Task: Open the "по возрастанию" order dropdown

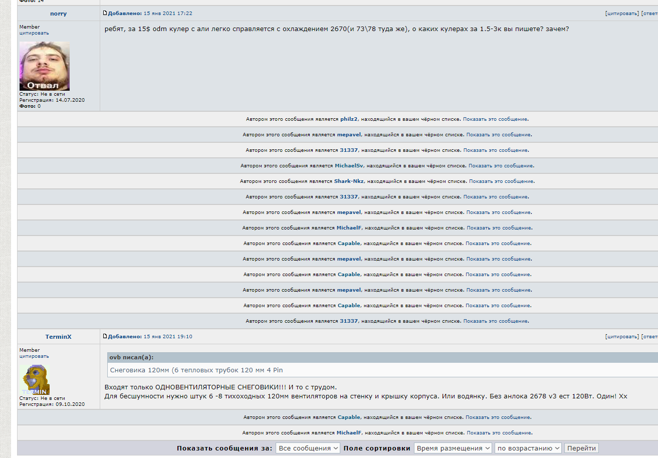Action: 528,448
